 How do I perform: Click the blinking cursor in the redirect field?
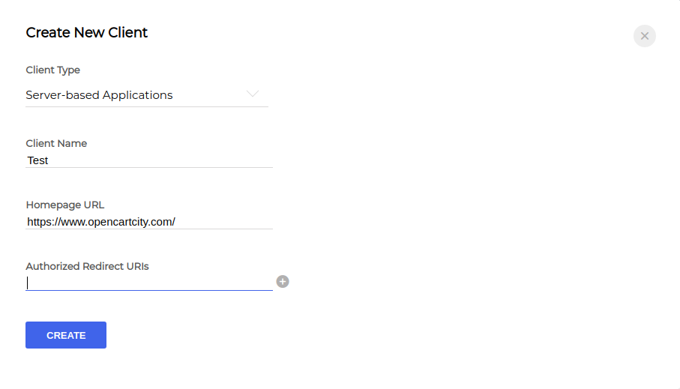[x=27, y=283]
